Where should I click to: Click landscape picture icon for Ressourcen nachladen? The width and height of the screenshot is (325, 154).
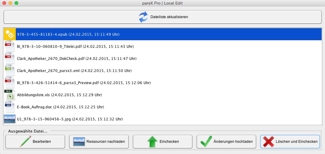point(79,142)
